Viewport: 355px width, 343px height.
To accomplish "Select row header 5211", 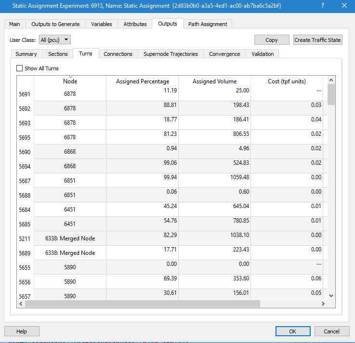I will [26, 238].
